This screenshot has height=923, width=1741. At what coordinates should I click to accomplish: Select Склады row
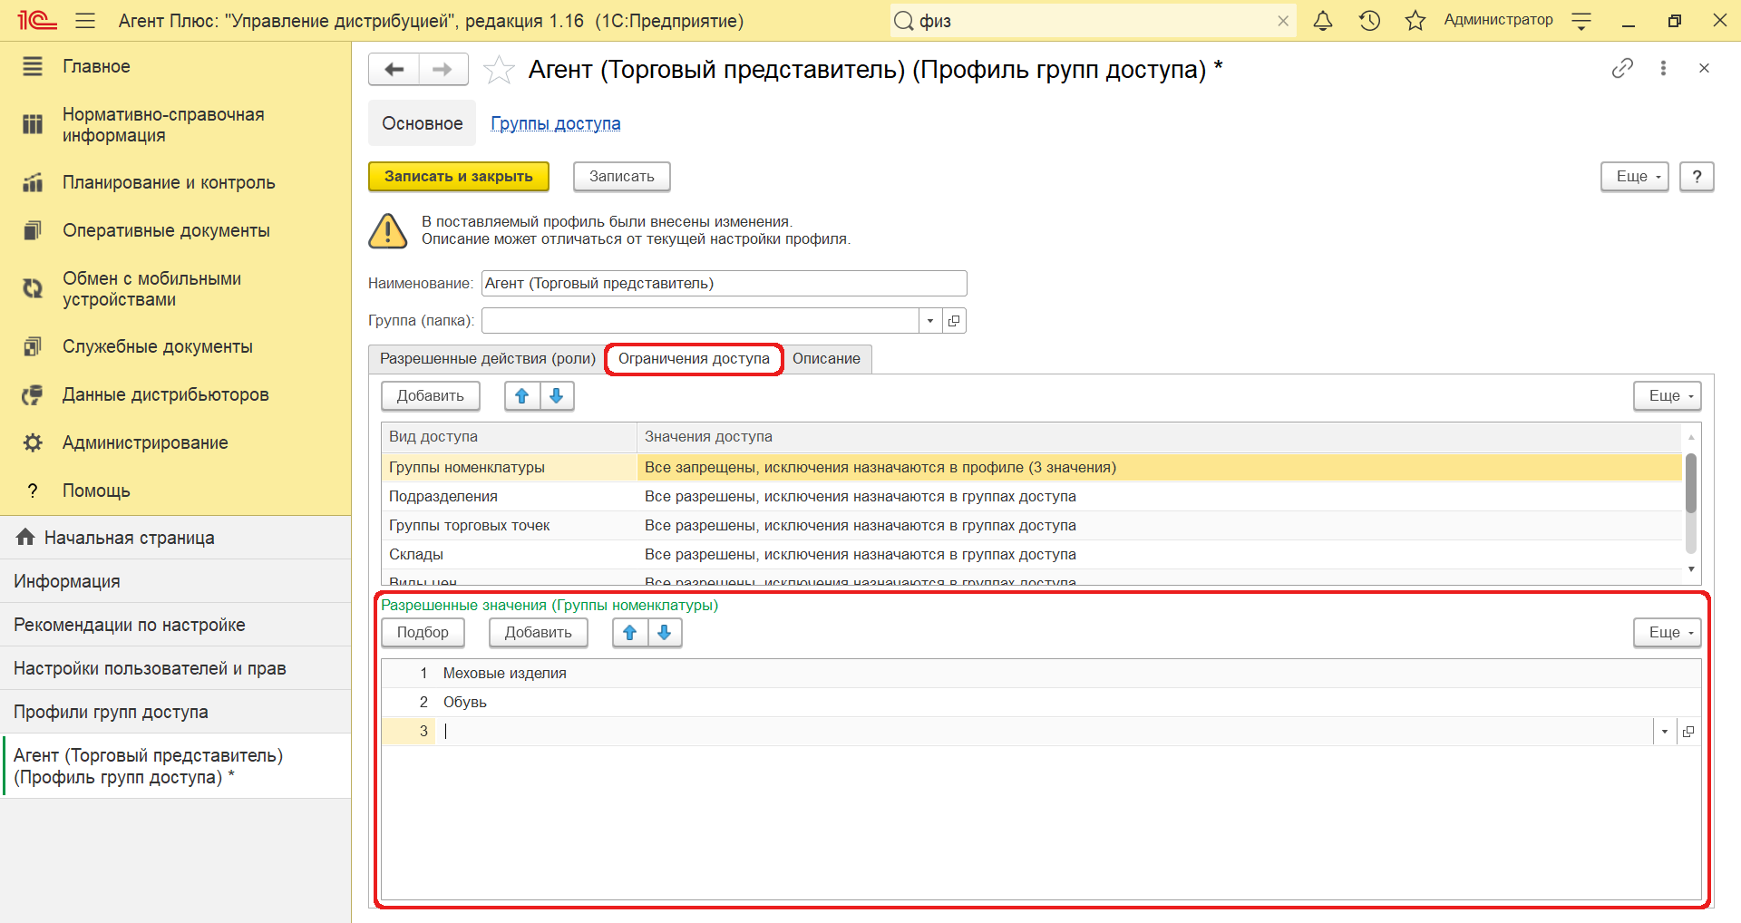pyautogui.click(x=1032, y=554)
